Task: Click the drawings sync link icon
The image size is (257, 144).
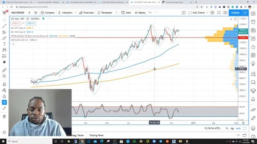Action: pos(4,108)
